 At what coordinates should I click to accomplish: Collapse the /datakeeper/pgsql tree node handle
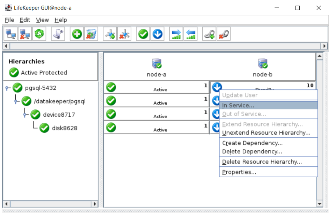coord(16,101)
